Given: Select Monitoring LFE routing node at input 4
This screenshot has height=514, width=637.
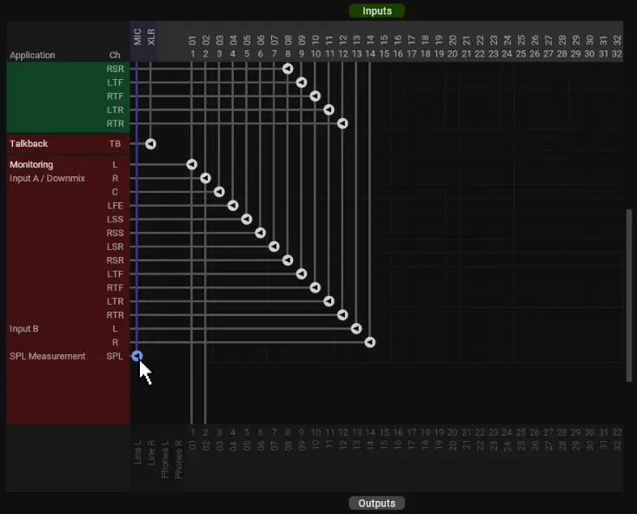Looking at the screenshot, I should click(233, 206).
